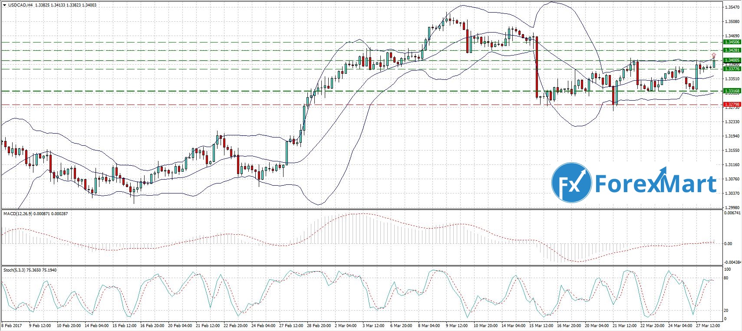The height and width of the screenshot is (331, 742).
Task: Click the ForexMart brand text
Action: point(655,184)
